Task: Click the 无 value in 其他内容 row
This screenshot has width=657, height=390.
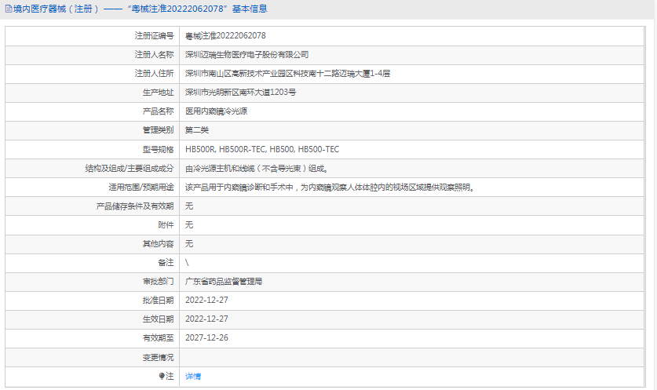Action: pos(189,244)
